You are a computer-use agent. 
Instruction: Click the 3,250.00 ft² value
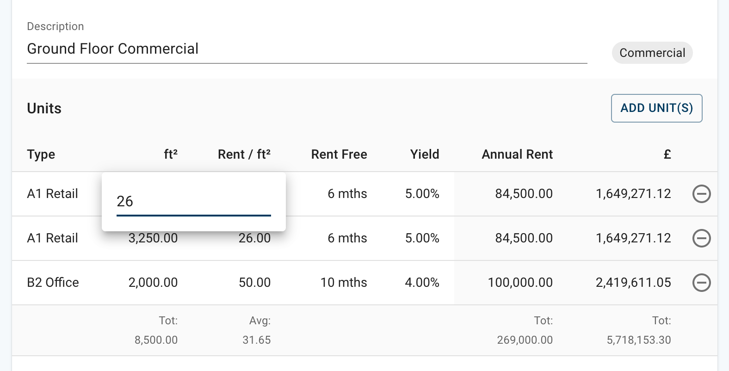tap(153, 238)
